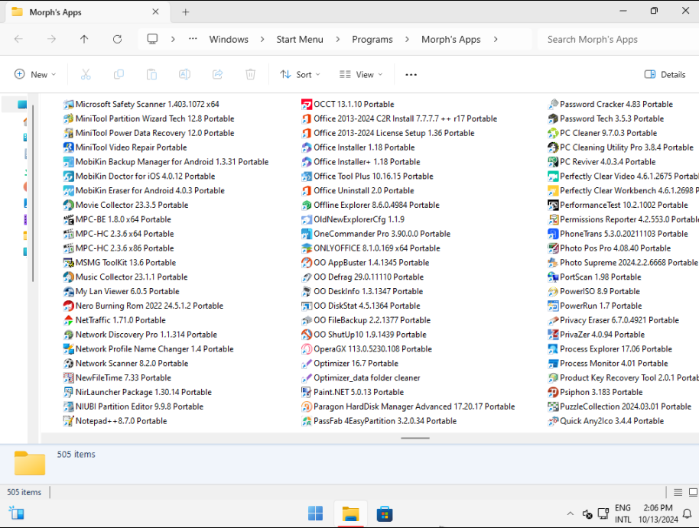The height and width of the screenshot is (528, 699).
Task: Click the horizontal scrollbar thumb
Action: pos(415,438)
